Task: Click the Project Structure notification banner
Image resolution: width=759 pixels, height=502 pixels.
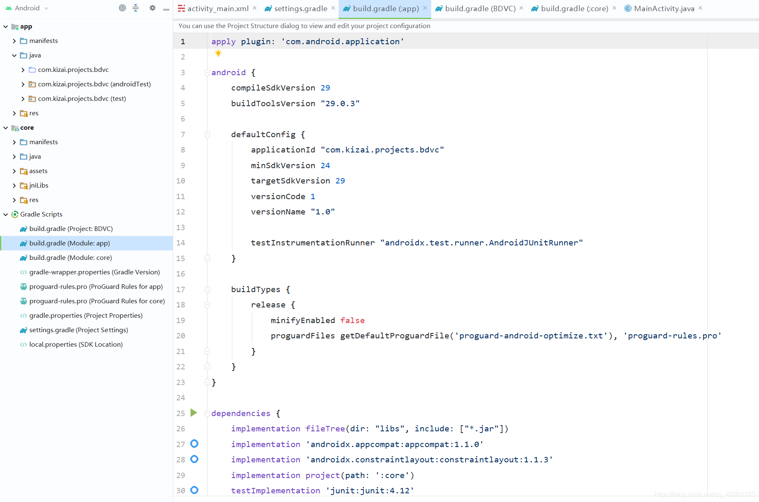Action: [466, 26]
